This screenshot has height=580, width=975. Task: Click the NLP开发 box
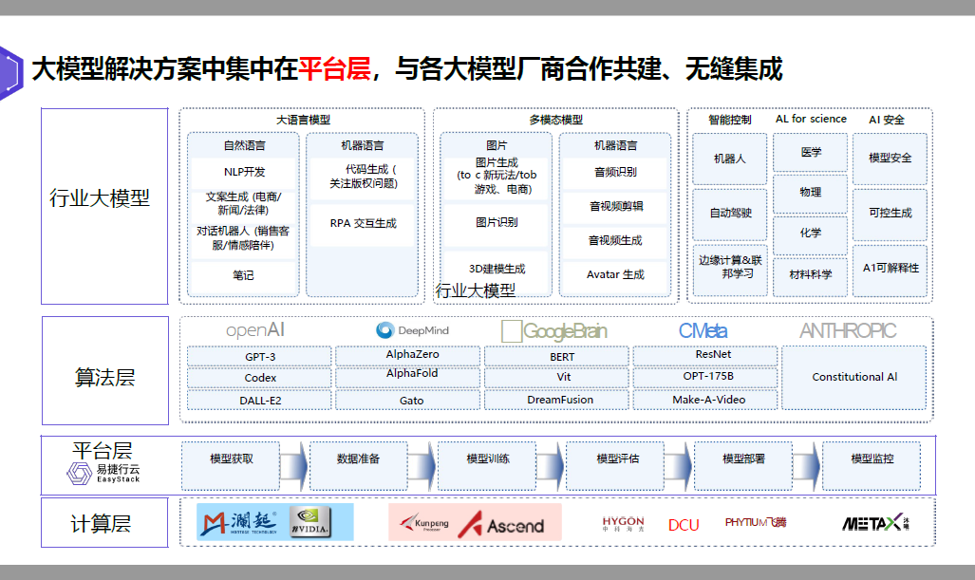[x=244, y=172]
